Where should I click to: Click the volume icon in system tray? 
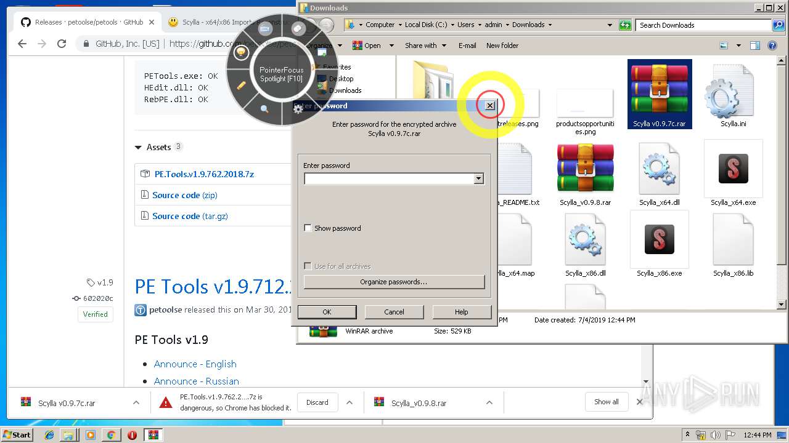coord(714,435)
